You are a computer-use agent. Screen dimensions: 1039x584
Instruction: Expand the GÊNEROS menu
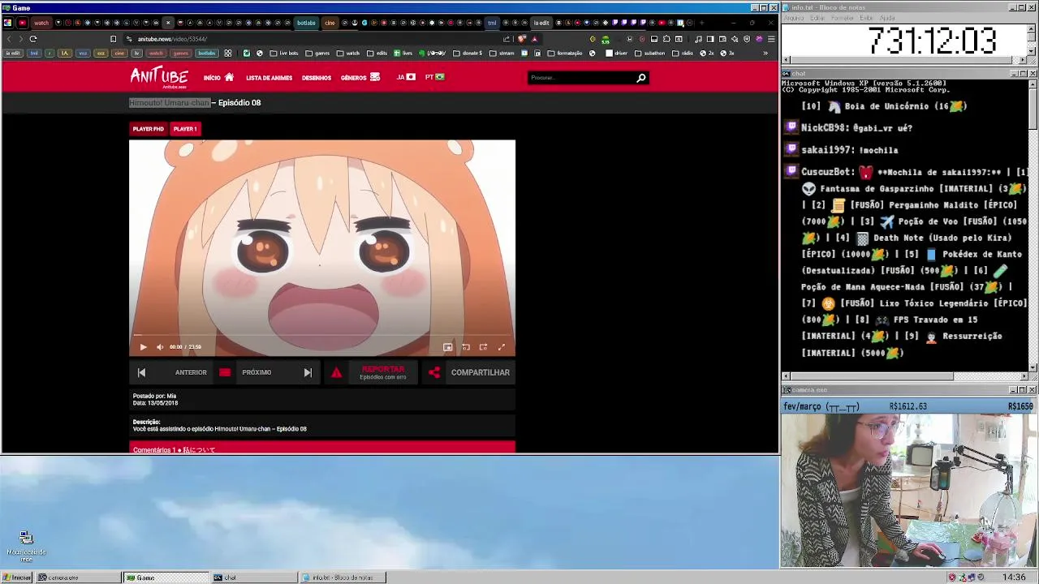coord(360,78)
